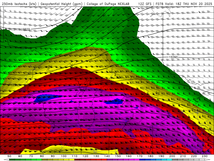The height and width of the screenshot is (161, 214).
Task: Click the 180 kt label on the color scale
Action: click(150, 156)
